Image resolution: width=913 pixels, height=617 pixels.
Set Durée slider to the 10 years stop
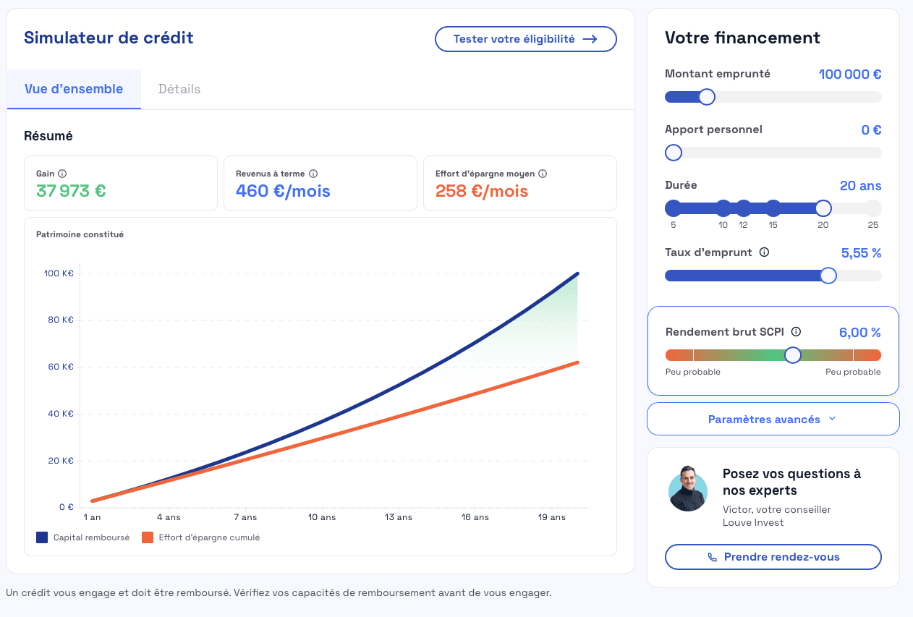pos(723,209)
